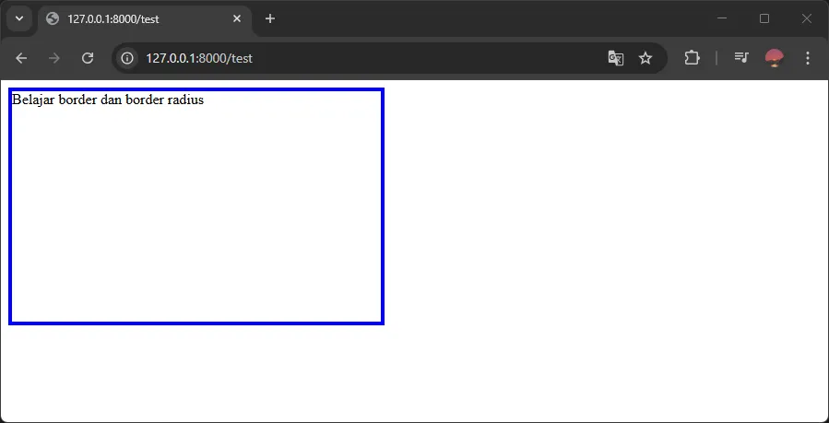829x423 pixels.
Task: Click the text 'Belajar border dan border radius'
Action: coord(108,100)
